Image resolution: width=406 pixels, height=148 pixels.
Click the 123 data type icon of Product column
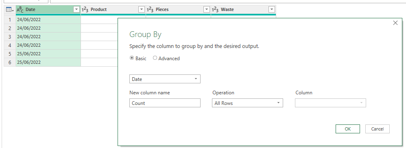(x=85, y=10)
